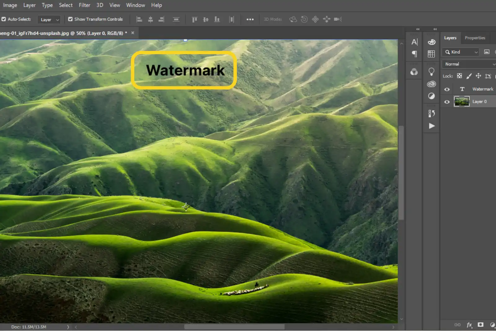Open the Normal blend mode dropdown
This screenshot has height=331, width=496.
(468, 64)
